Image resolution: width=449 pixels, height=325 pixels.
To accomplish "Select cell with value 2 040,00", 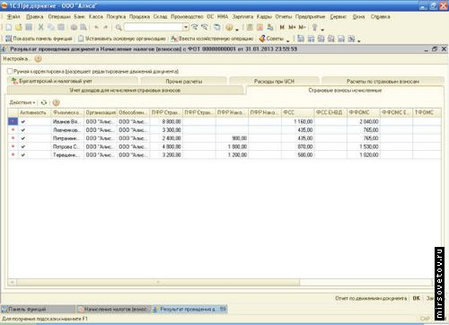I will click(364, 122).
